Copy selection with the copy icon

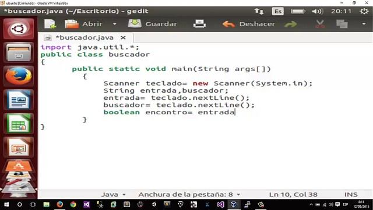click(342, 24)
